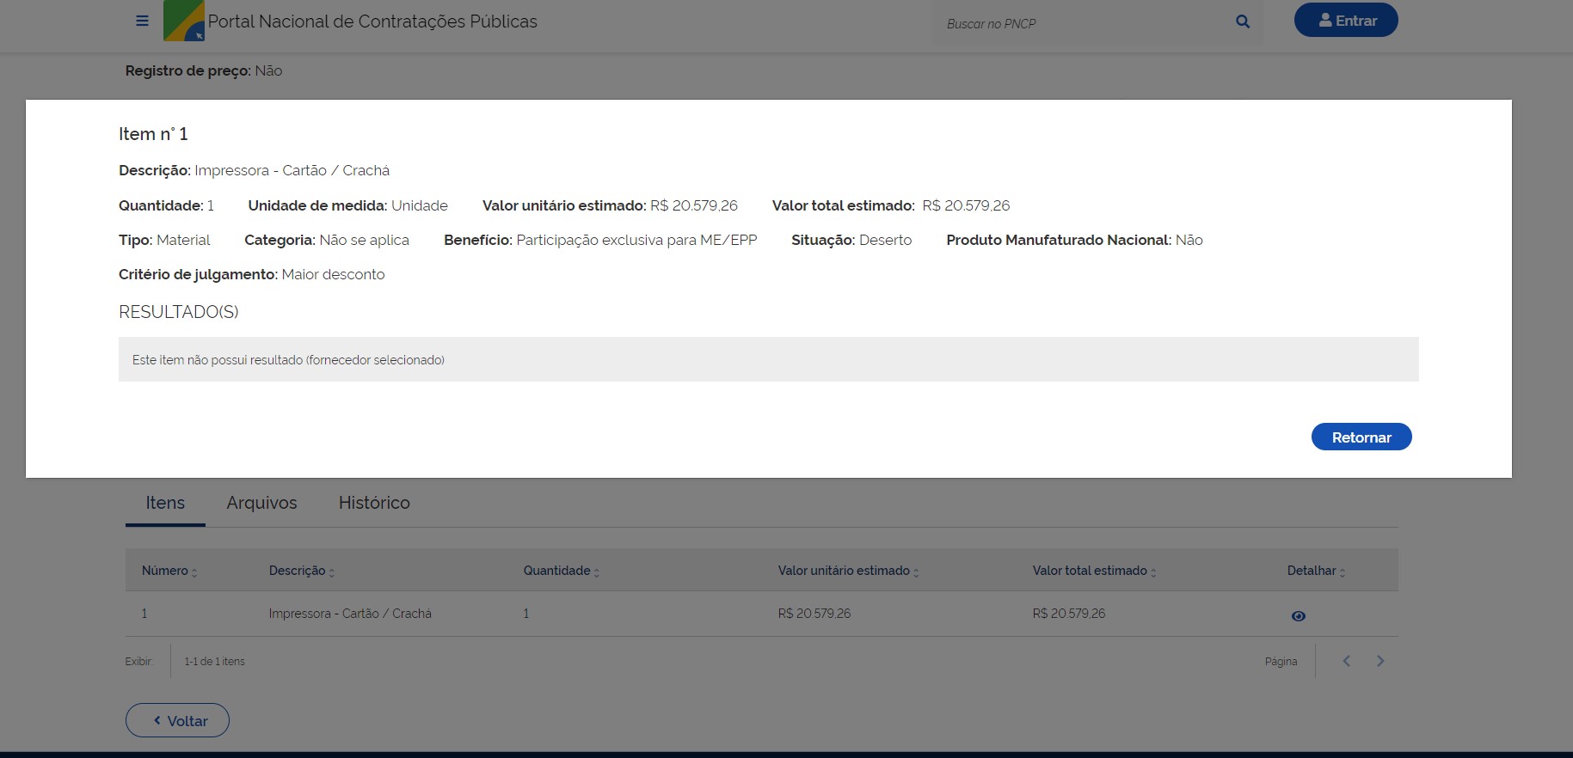
Task: Click Portal Nacional de Contratações Públicas title
Action: click(372, 21)
